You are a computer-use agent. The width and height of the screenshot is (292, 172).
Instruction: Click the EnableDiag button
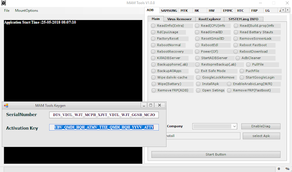click(261, 126)
